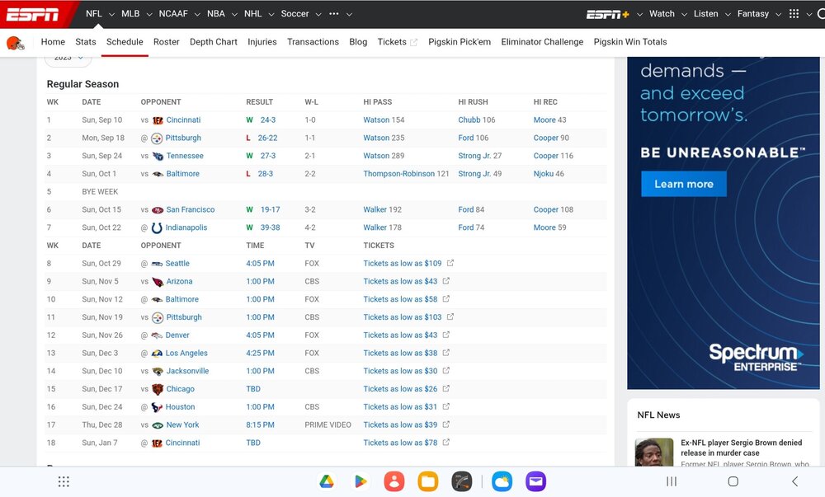
Task: Expand the NFL dropdown arrow
Action: [111, 14]
